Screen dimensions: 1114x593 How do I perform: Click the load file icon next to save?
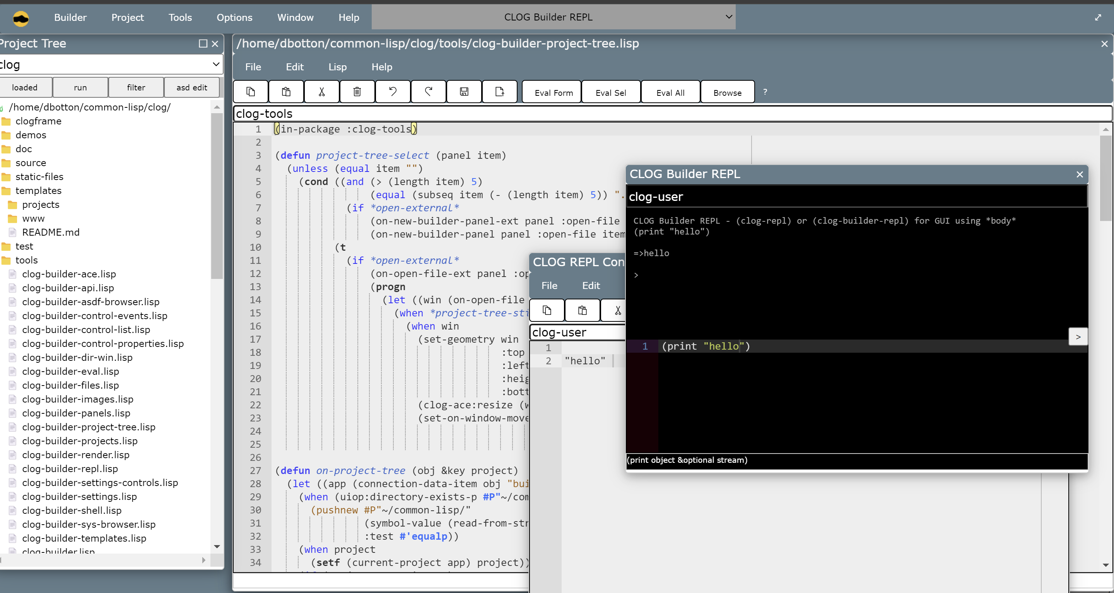point(499,92)
